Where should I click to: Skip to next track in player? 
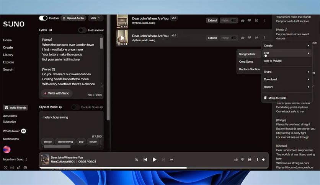point(163,159)
